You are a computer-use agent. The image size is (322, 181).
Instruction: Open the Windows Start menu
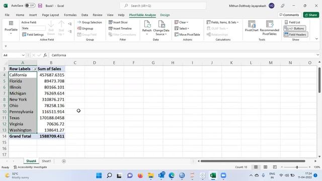click(99, 175)
